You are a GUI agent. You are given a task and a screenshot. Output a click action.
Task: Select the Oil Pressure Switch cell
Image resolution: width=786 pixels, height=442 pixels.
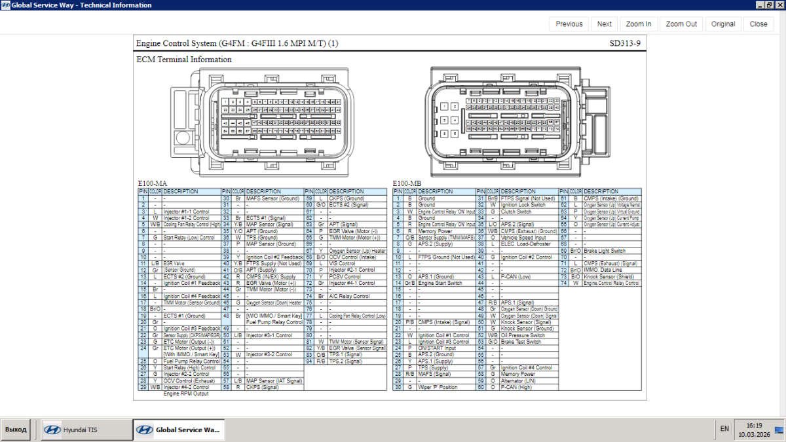pyautogui.click(x=529, y=335)
